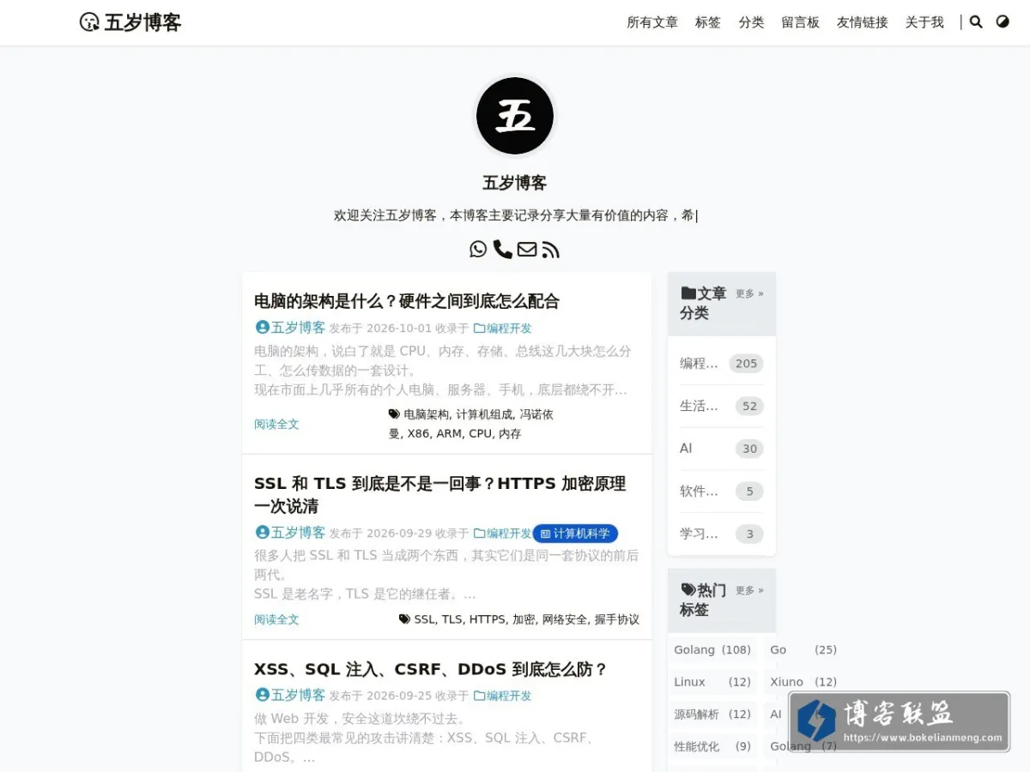This screenshot has height=772, width=1030.
Task: Open 分类 menu item
Action: click(751, 22)
